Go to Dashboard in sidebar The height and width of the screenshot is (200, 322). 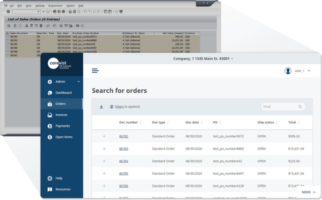point(62,93)
